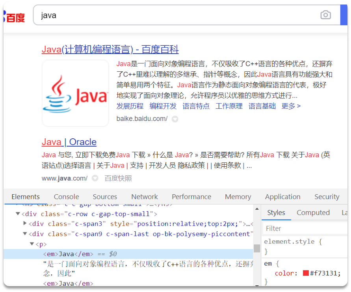Open the 语言特点 sublink
This screenshot has width=351, height=292.
pyautogui.click(x=196, y=106)
